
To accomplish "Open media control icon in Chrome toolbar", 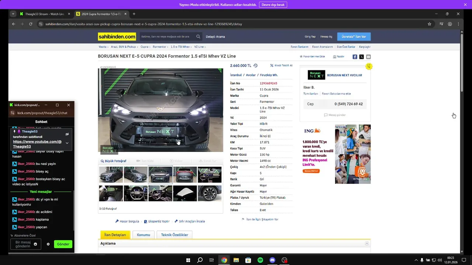I will tap(441, 24).
